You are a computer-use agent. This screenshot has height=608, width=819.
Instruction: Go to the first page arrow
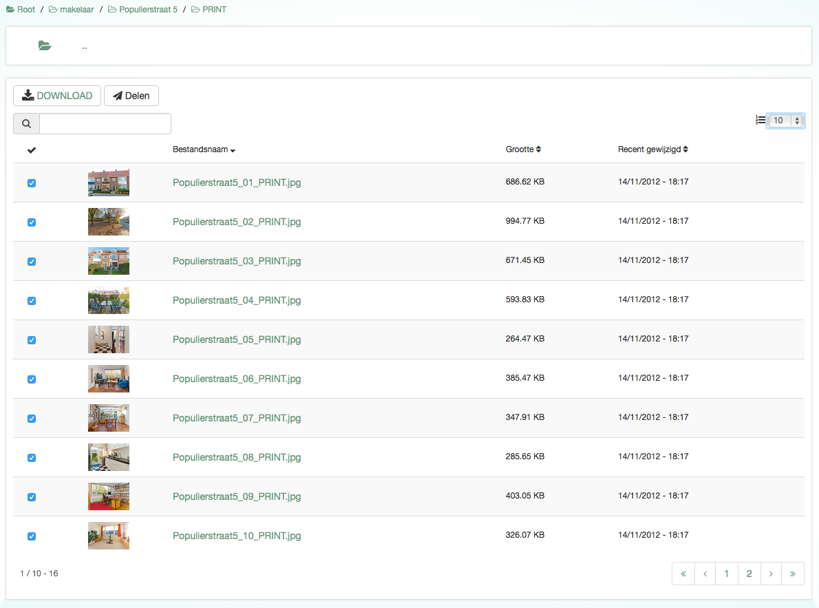coord(683,574)
